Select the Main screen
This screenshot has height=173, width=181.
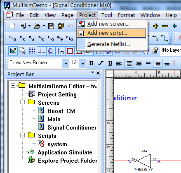54,119
